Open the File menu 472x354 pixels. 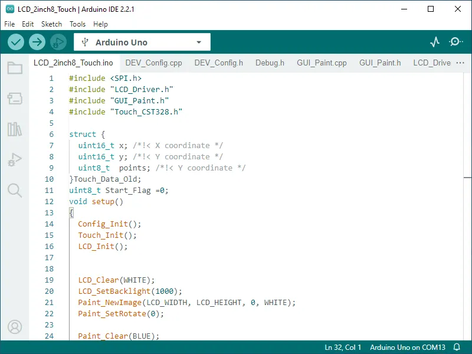pyautogui.click(x=9, y=24)
